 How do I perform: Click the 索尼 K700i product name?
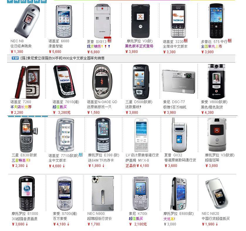[x=138, y=214]
